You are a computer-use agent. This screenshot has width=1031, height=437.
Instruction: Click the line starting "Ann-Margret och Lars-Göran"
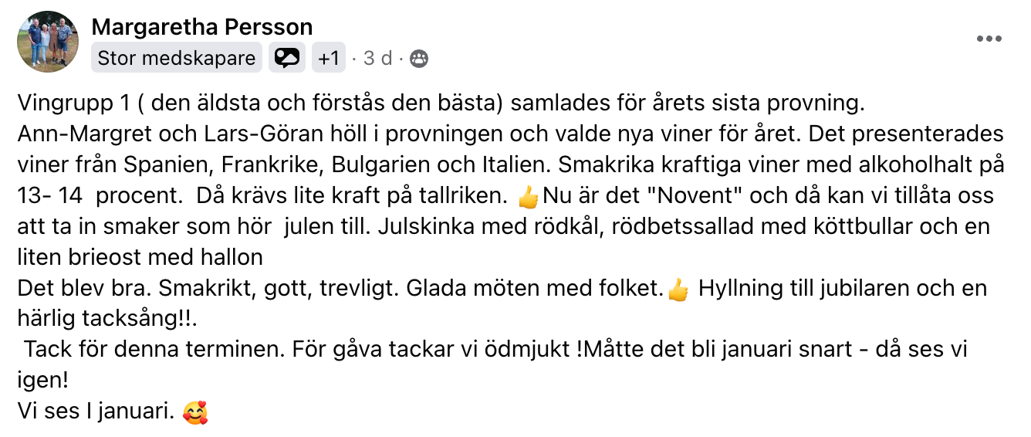tap(511, 134)
